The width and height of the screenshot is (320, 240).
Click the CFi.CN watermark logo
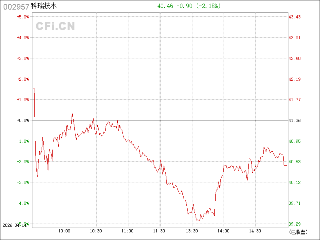point(56,26)
